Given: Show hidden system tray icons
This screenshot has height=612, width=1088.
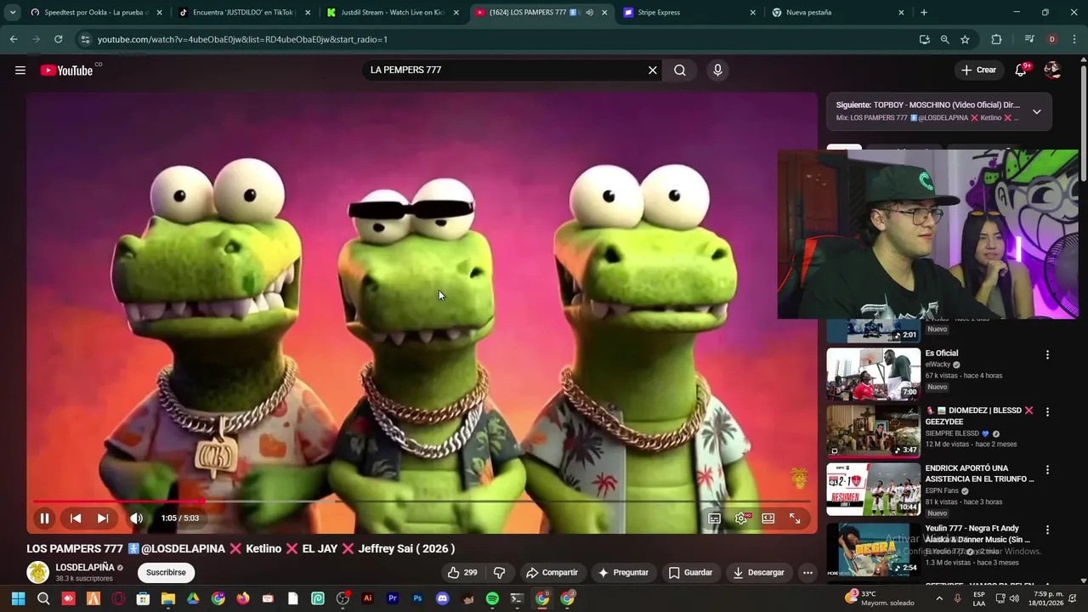Looking at the screenshot, I should (939, 598).
